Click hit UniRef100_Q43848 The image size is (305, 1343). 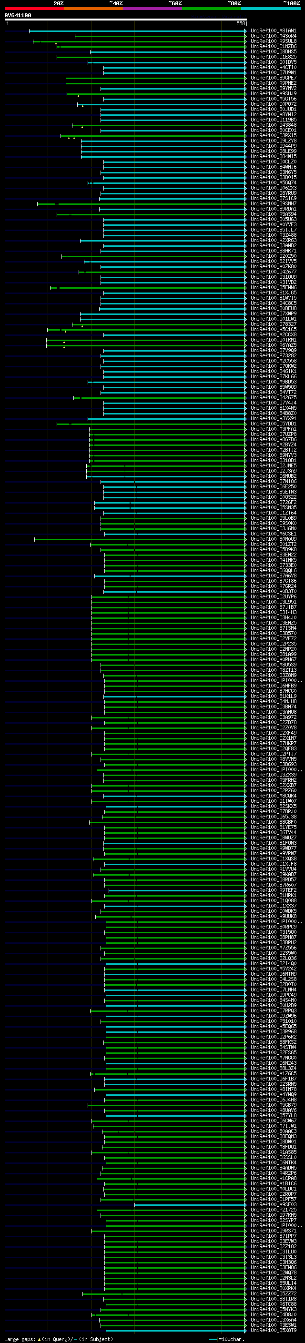point(273,125)
